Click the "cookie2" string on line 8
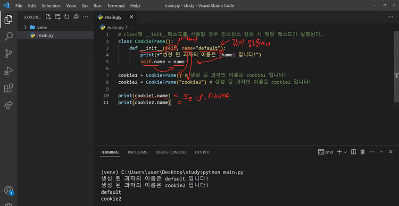 192,82
